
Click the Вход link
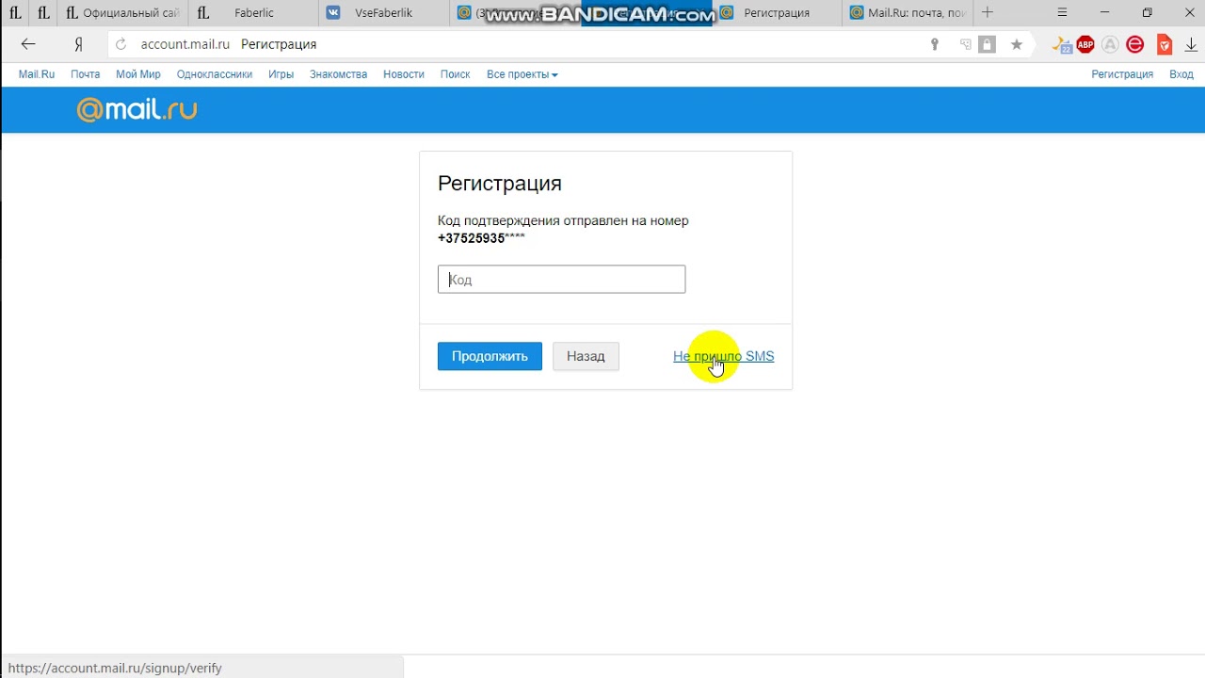[1181, 74]
